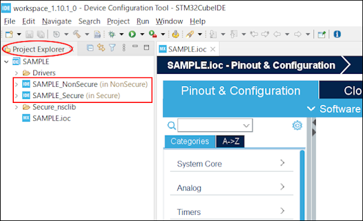Click the green Run button

coord(132,35)
